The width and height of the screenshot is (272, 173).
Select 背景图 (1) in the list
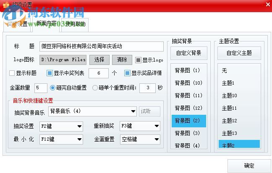coord(189,70)
